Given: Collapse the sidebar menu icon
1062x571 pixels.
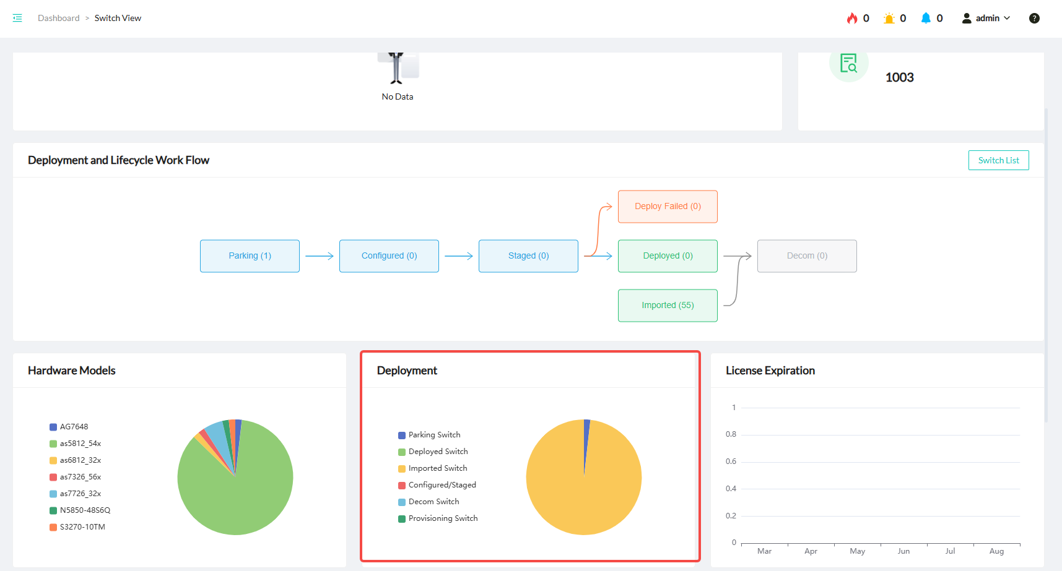Looking at the screenshot, I should (17, 18).
